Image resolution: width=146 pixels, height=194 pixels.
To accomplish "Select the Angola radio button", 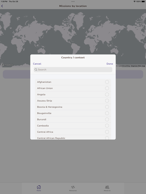I will coord(107,94).
